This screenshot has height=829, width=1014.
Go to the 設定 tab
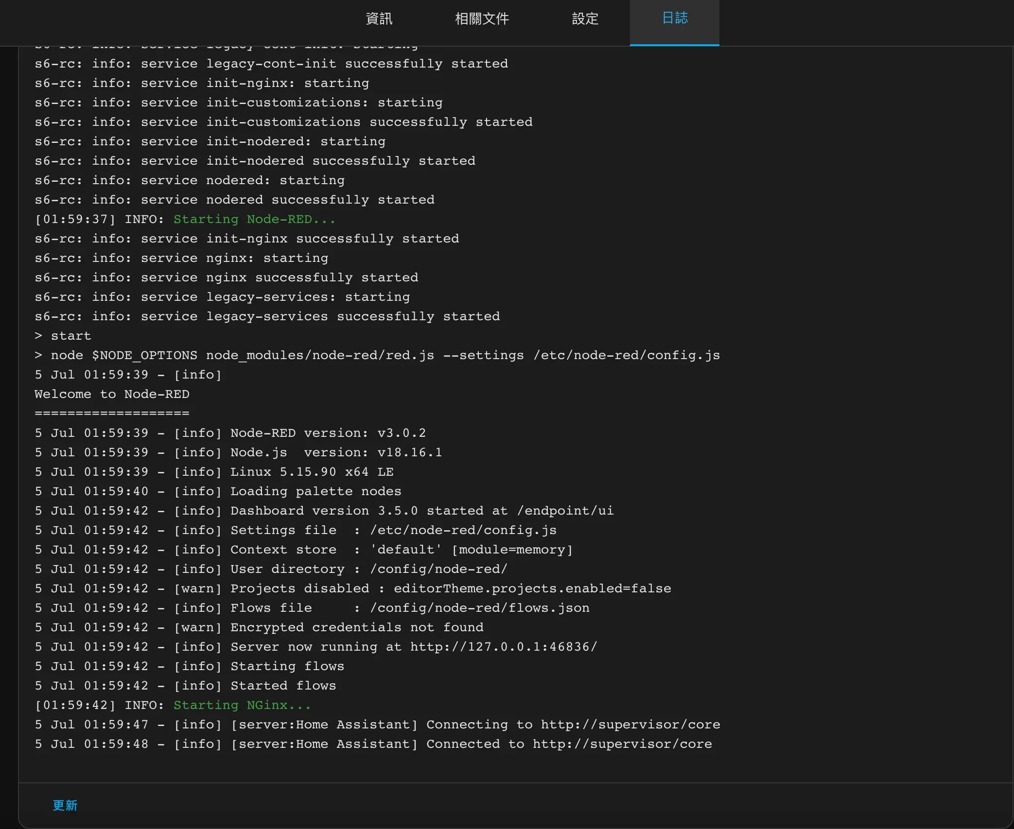click(585, 19)
